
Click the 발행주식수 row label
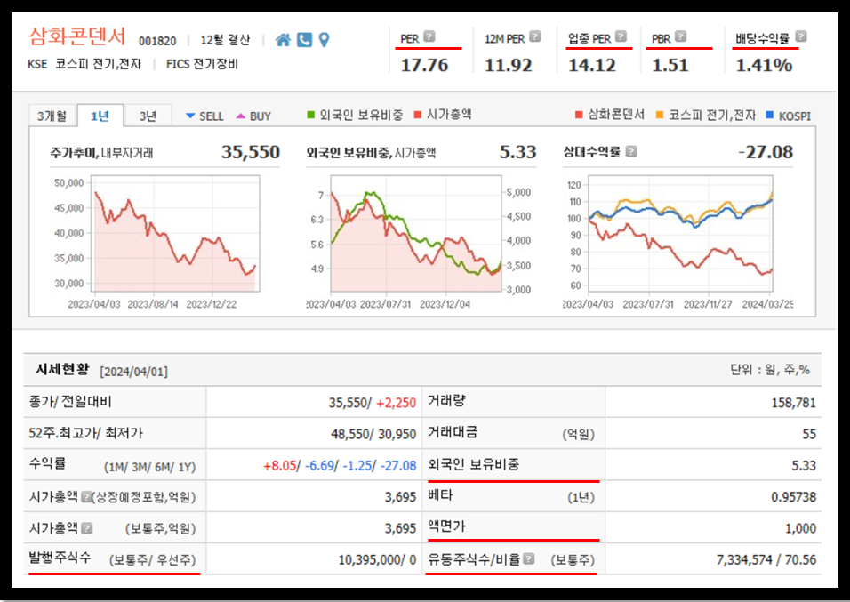coord(60,558)
